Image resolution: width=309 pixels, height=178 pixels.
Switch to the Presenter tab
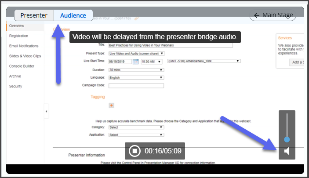[x=34, y=15]
